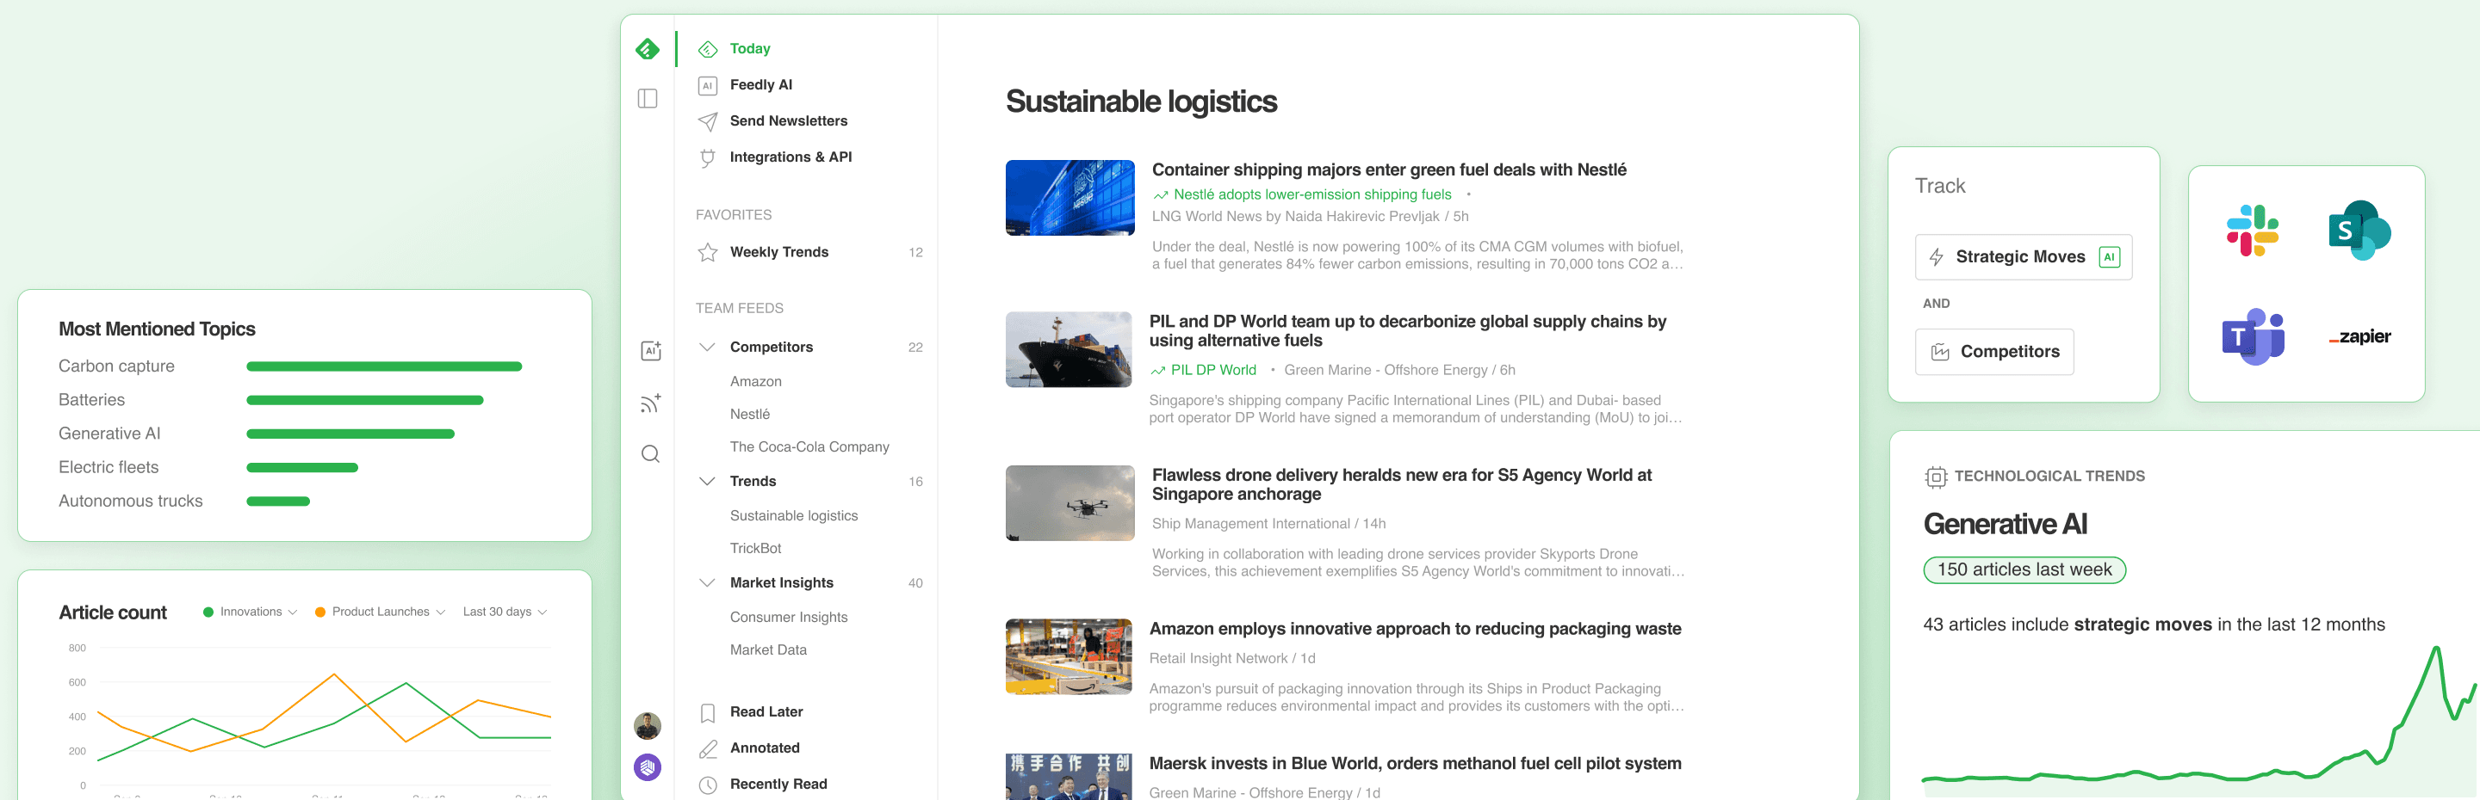2480x800 pixels.
Task: Click the Technological Trends chip icon
Action: click(1935, 477)
